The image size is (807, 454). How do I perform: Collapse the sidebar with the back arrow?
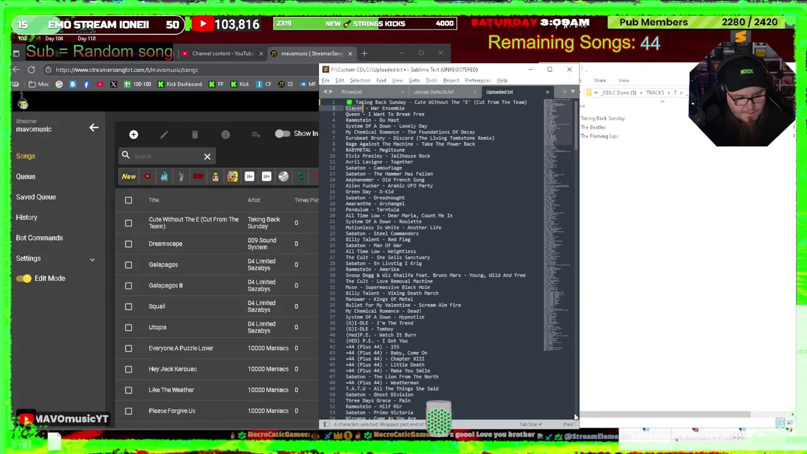pyautogui.click(x=94, y=128)
